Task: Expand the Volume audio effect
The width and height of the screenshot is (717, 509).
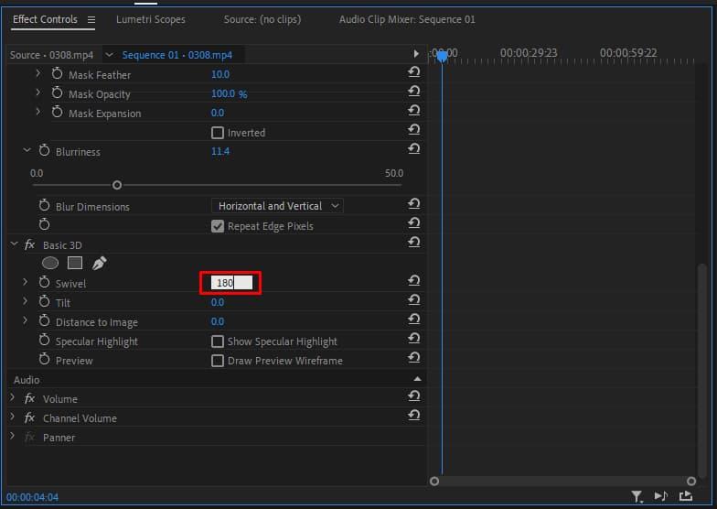Action: (14, 398)
